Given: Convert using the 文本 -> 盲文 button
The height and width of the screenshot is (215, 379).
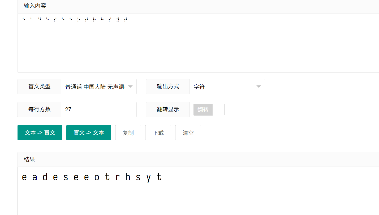Looking at the screenshot, I should coord(40,133).
